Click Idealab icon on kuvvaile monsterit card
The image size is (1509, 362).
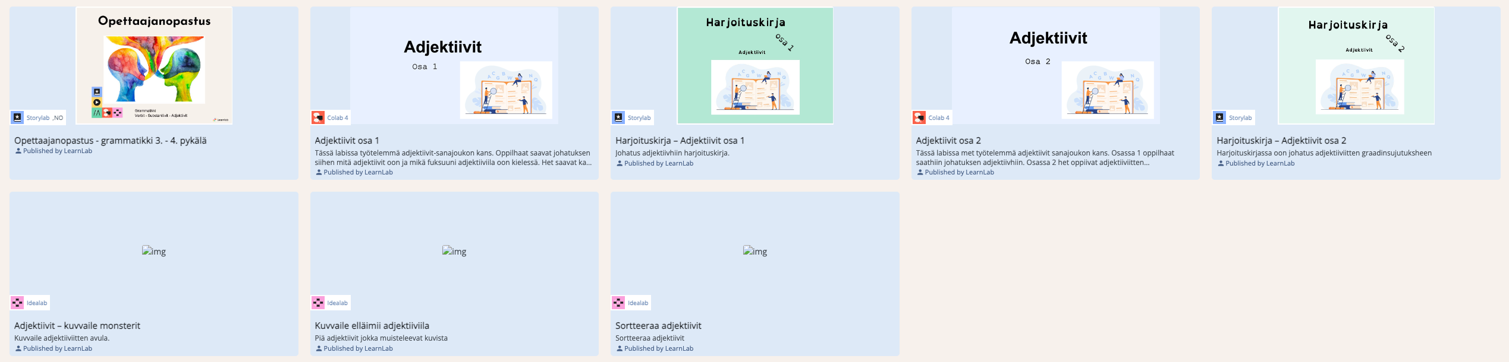18,303
